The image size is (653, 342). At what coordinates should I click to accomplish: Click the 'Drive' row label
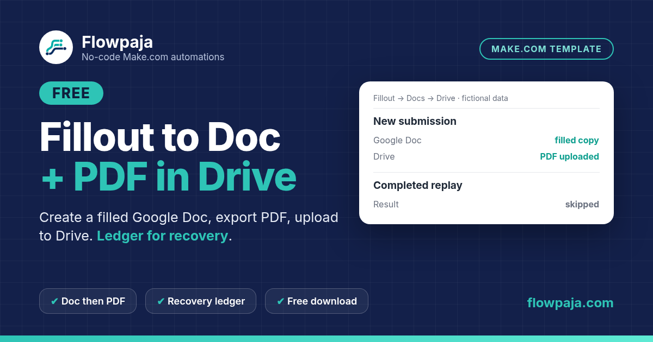coord(384,156)
